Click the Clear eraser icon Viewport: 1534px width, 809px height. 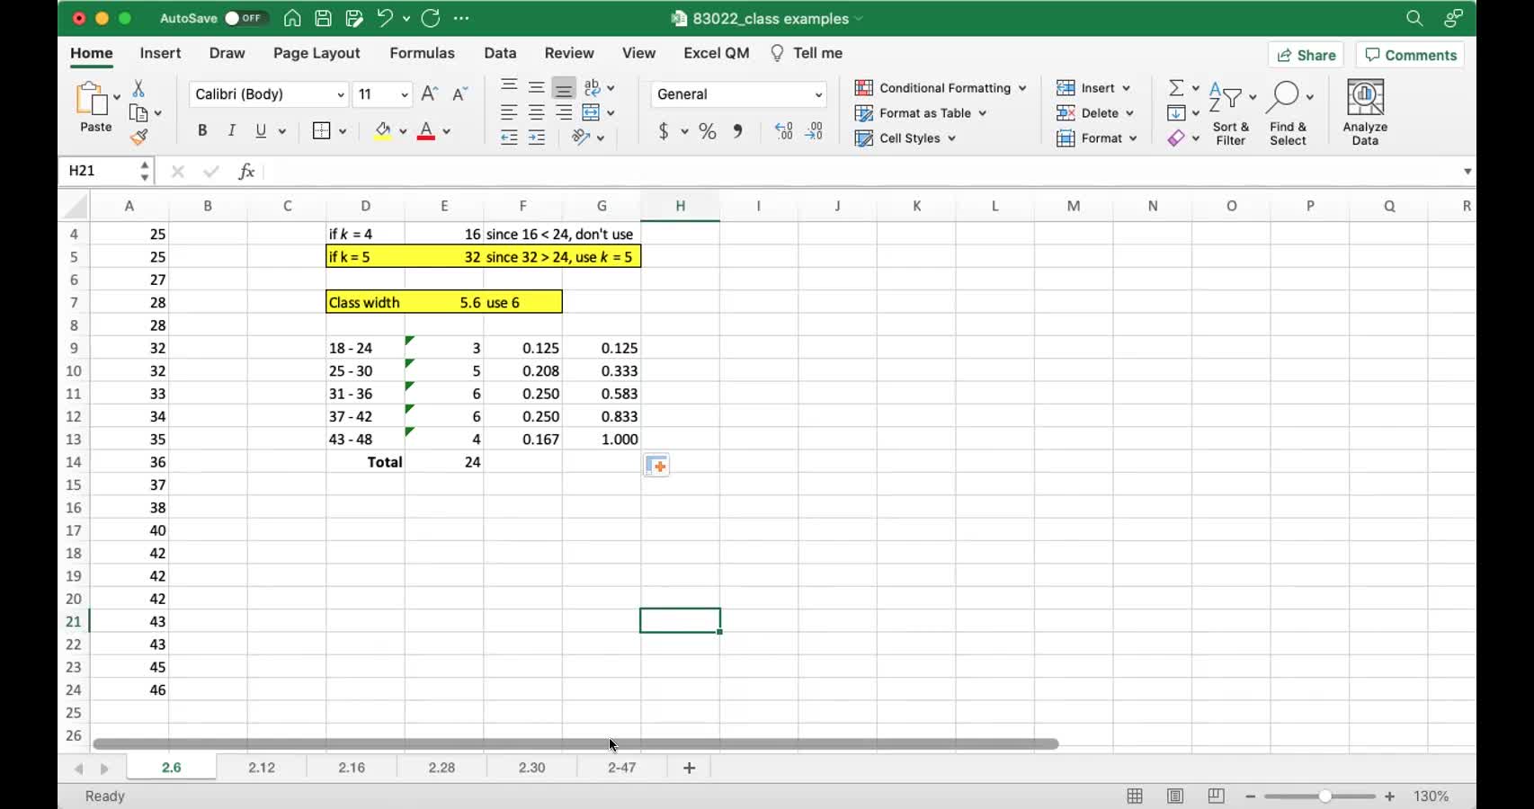[1176, 138]
